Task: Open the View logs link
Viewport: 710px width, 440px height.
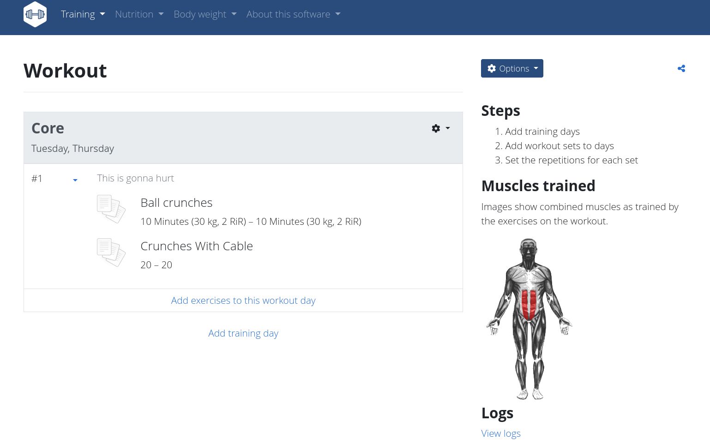Action: pyautogui.click(x=501, y=434)
